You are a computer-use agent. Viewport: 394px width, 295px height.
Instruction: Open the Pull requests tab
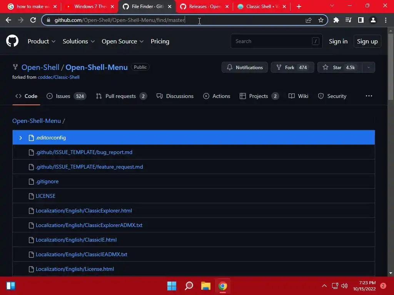pyautogui.click(x=121, y=96)
